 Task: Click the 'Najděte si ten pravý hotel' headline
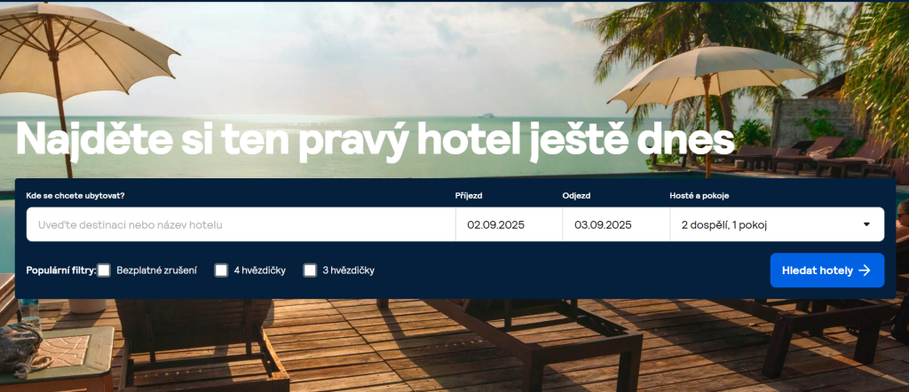click(x=375, y=139)
